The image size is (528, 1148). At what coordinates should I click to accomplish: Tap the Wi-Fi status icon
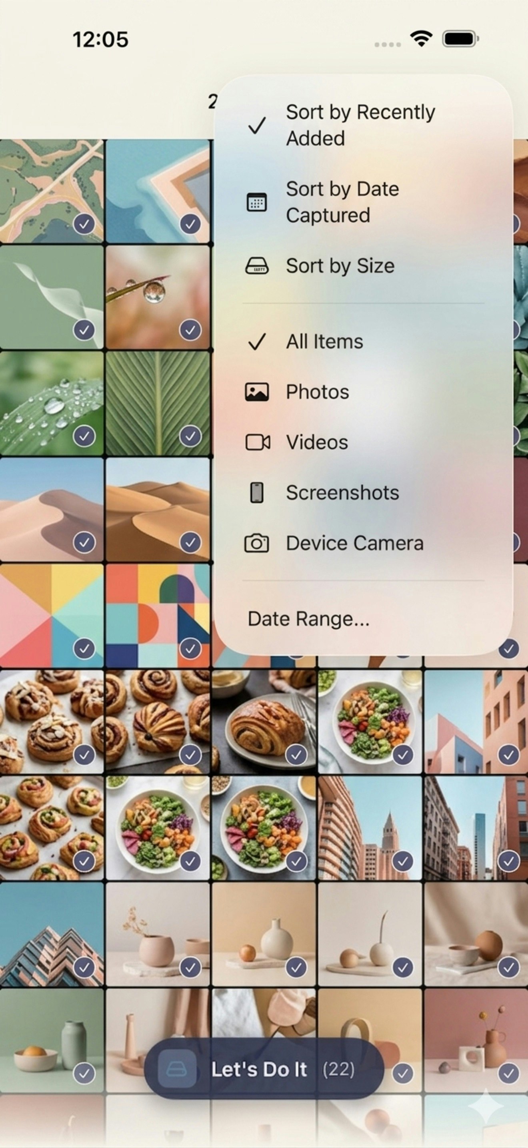pyautogui.click(x=422, y=39)
